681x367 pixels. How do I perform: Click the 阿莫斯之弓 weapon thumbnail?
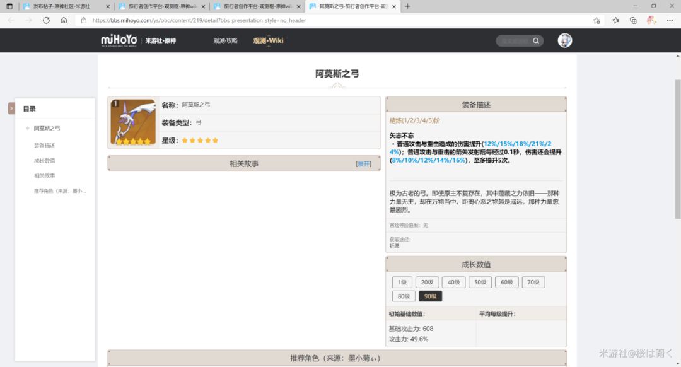click(x=133, y=122)
